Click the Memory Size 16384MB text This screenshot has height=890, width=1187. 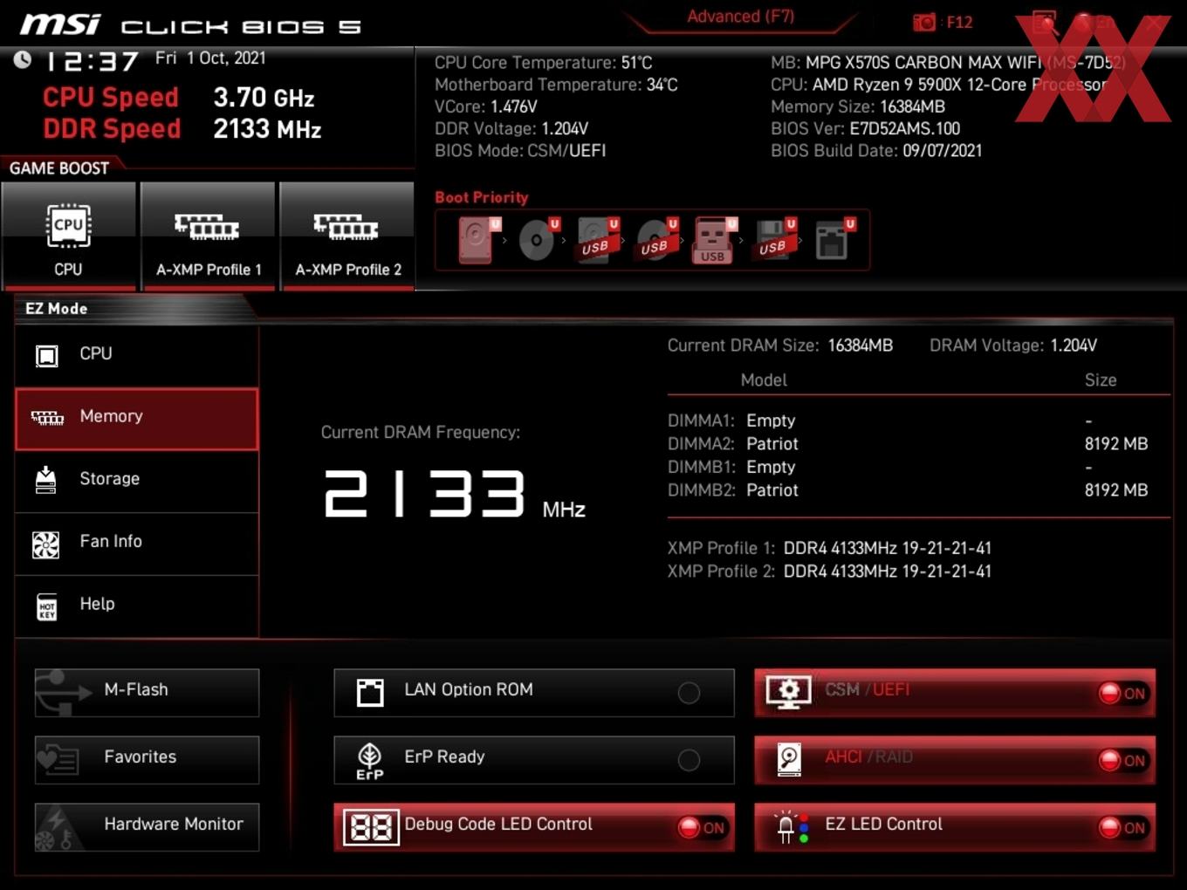[x=858, y=106]
